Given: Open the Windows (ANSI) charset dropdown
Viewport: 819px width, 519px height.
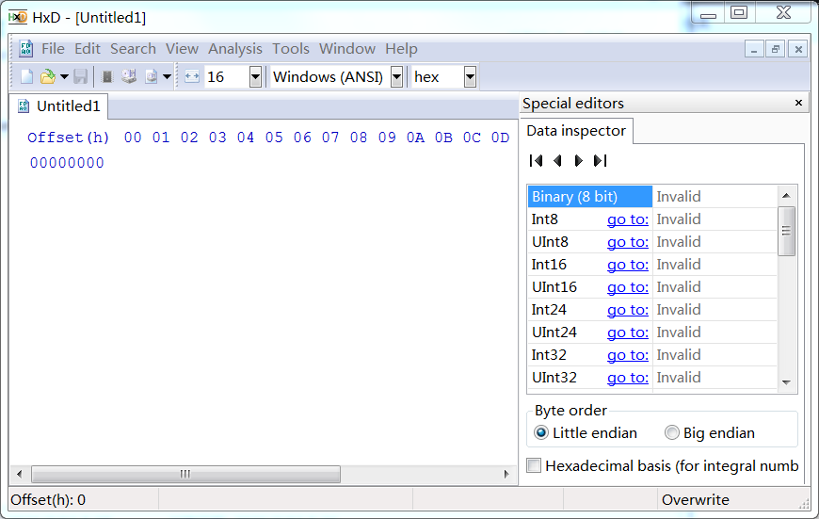Looking at the screenshot, I should tap(396, 77).
